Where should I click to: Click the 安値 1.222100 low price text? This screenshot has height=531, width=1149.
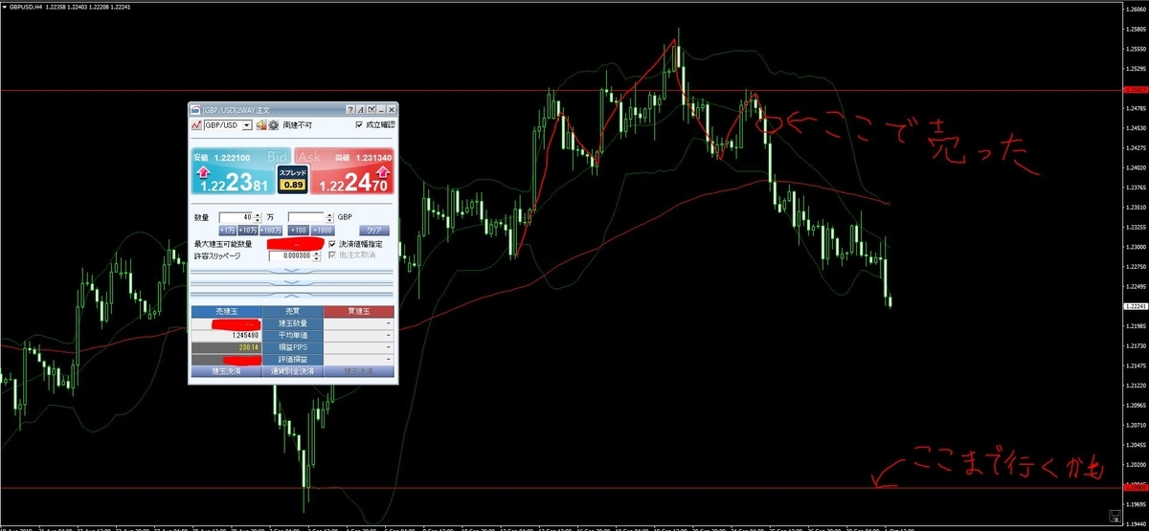222,157
